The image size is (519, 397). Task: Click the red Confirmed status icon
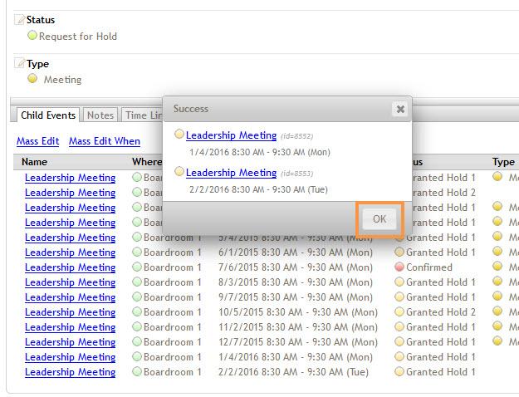tap(399, 267)
